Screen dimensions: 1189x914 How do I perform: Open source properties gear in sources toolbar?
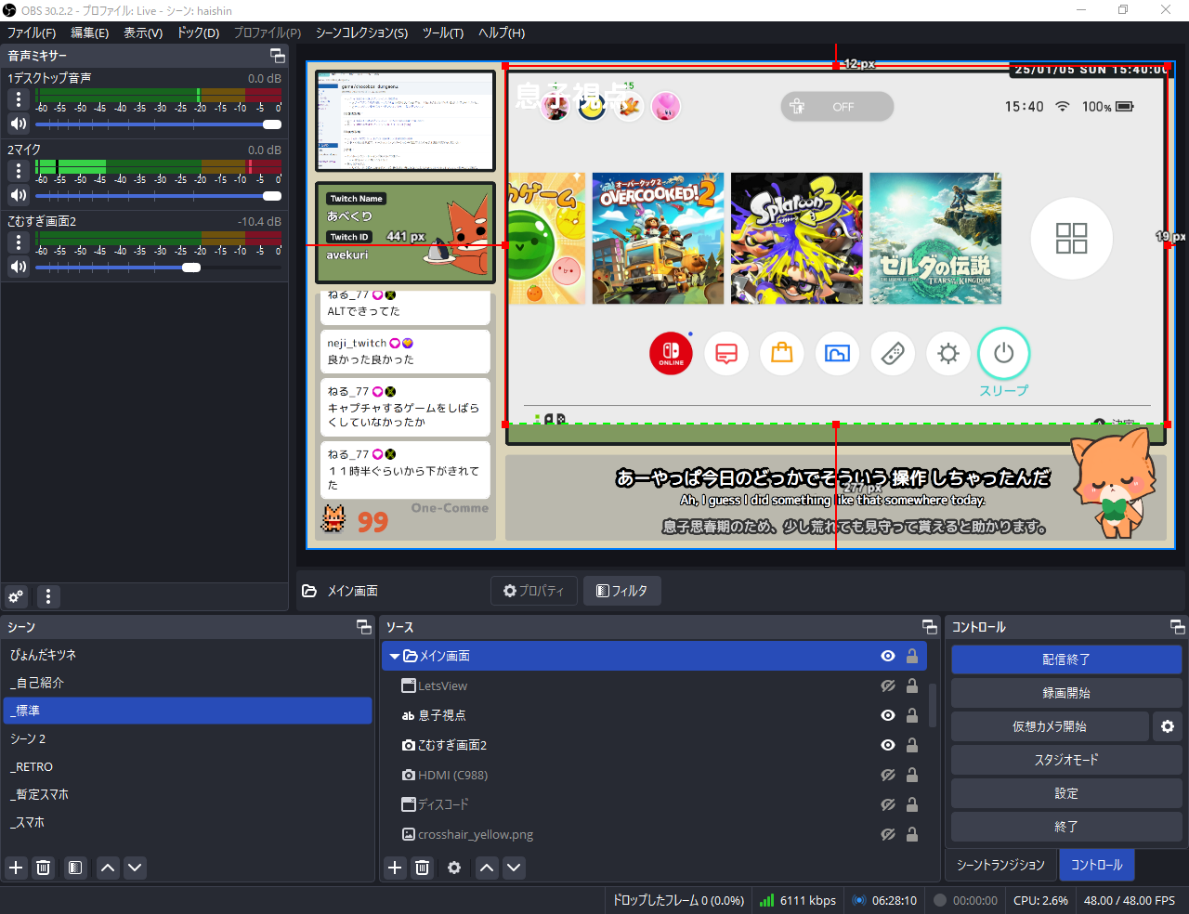[x=454, y=868]
